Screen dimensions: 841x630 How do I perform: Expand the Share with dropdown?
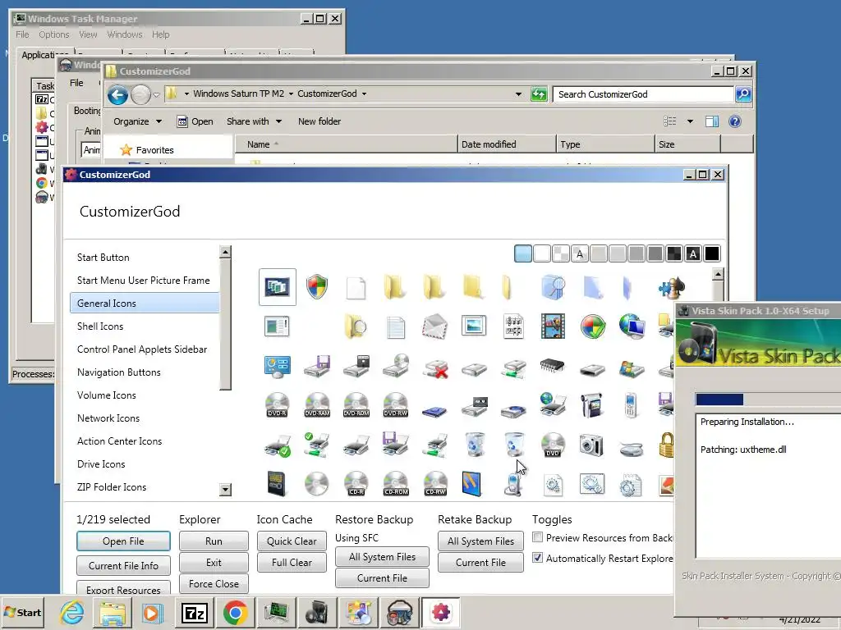coord(254,121)
